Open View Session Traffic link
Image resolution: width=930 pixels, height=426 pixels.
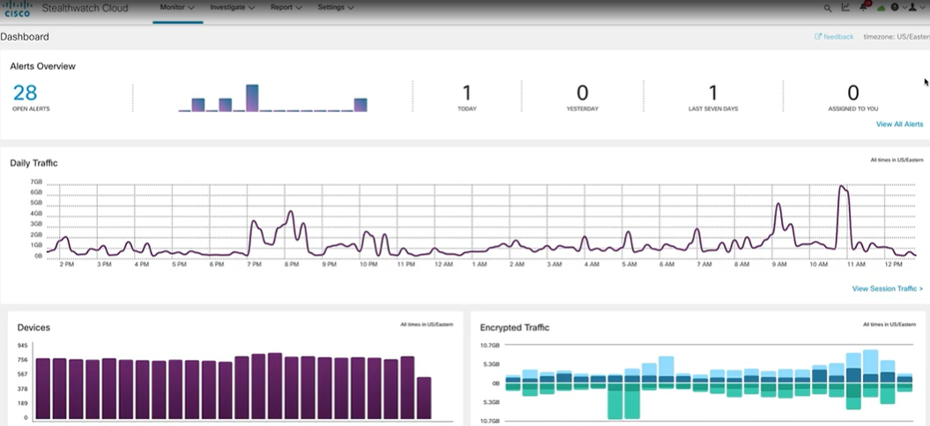888,288
